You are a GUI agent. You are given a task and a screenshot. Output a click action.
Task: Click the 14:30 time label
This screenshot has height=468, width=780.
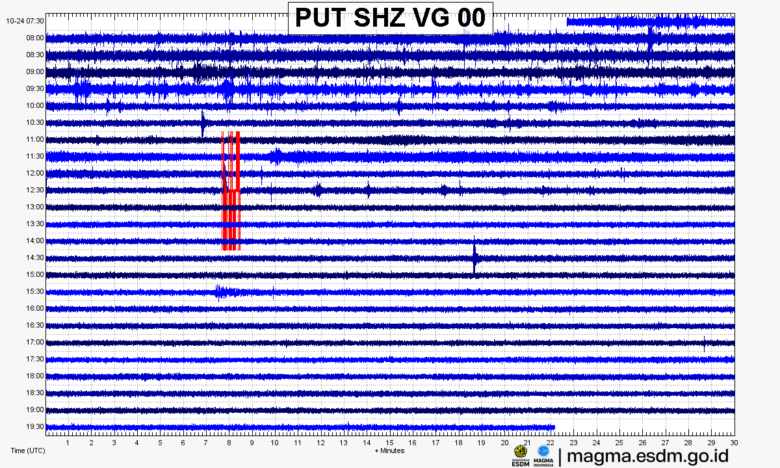click(35, 257)
